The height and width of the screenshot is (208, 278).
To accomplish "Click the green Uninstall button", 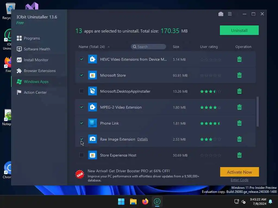I will tap(239, 30).
